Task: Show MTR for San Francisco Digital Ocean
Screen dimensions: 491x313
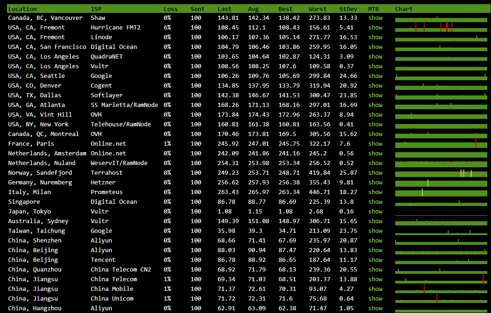Action: (375, 47)
